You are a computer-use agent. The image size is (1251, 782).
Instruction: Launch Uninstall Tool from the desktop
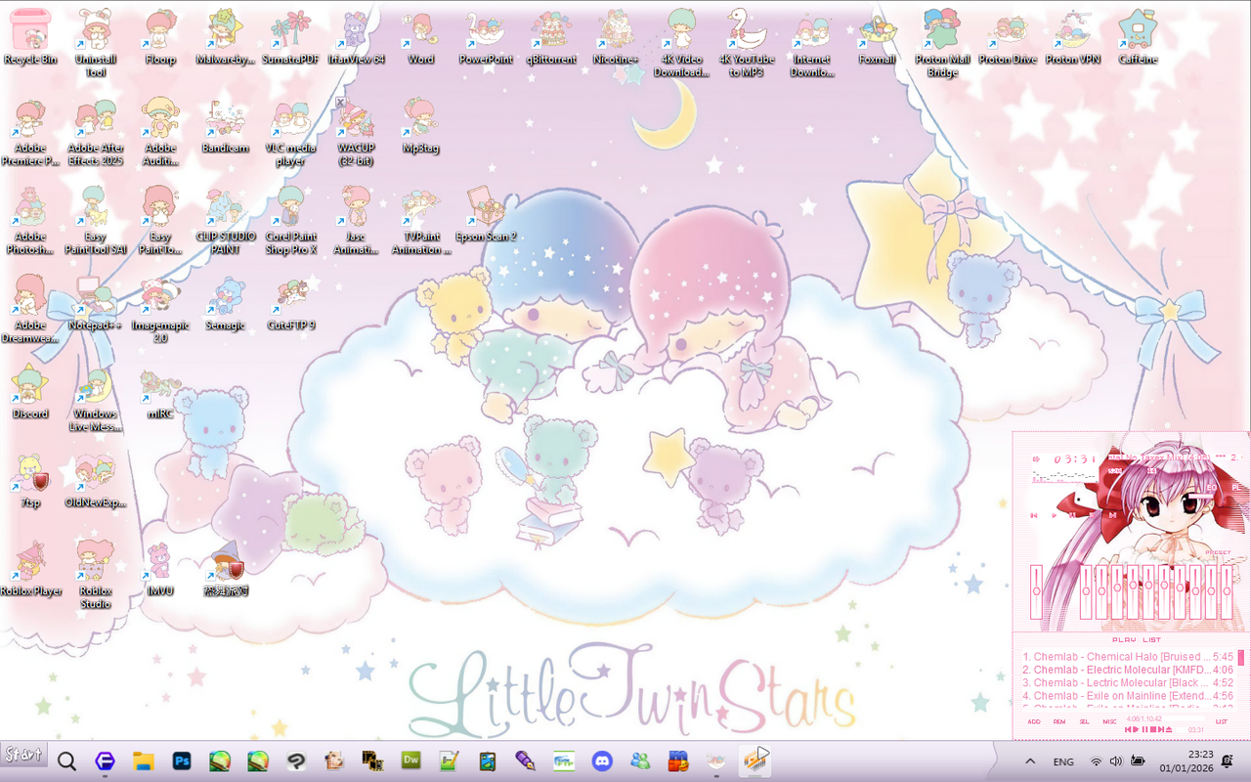point(95,44)
